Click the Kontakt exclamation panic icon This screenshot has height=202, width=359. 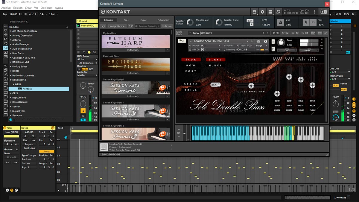[x=314, y=12]
